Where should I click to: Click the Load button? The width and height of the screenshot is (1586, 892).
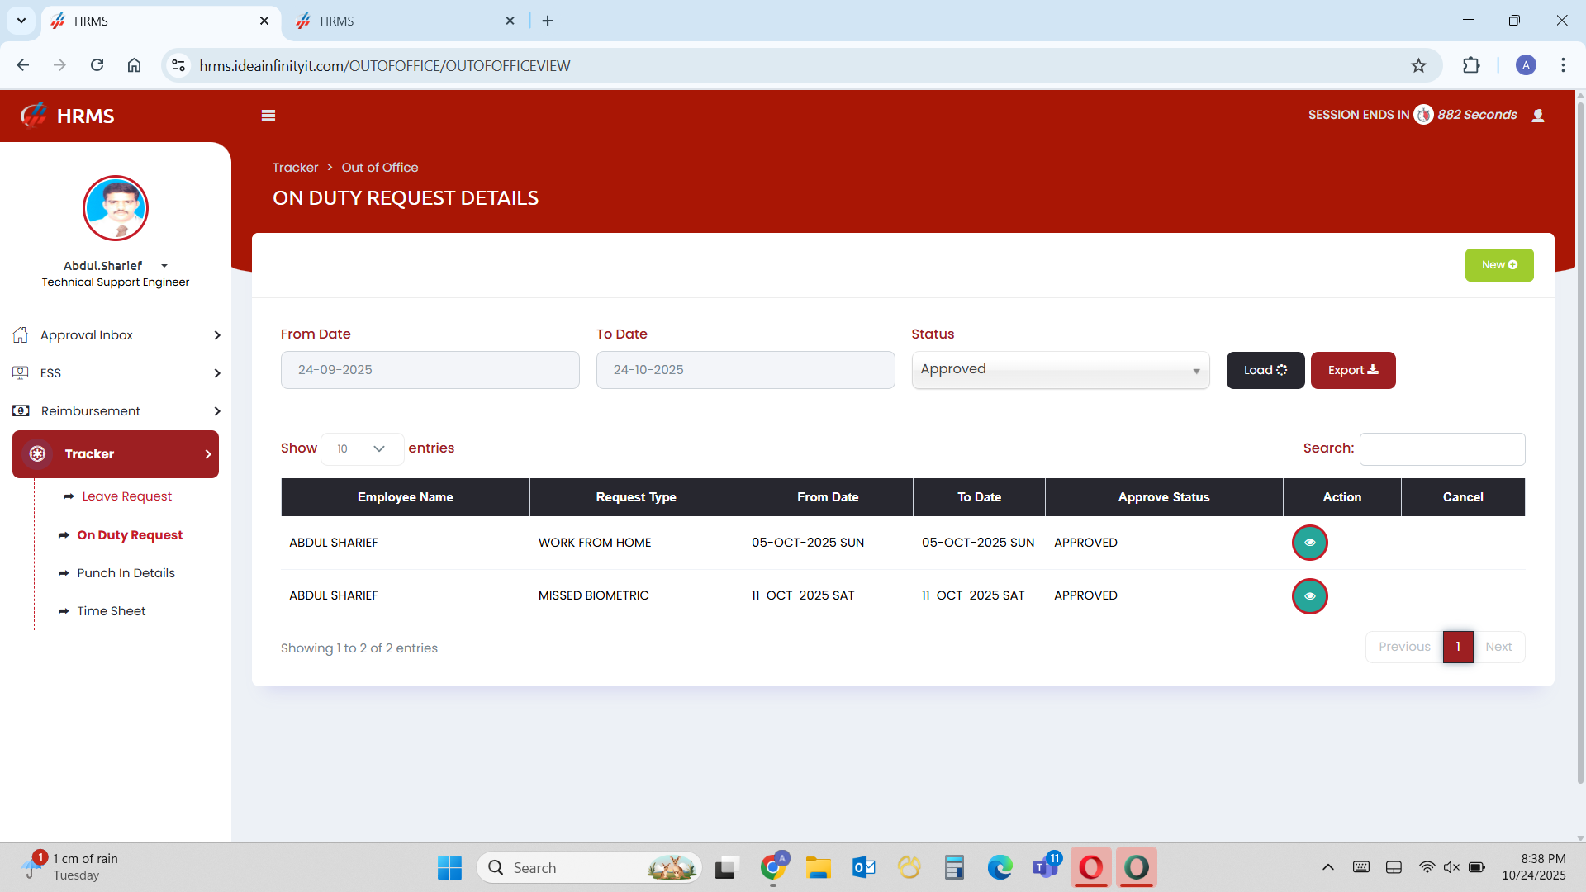pyautogui.click(x=1265, y=370)
